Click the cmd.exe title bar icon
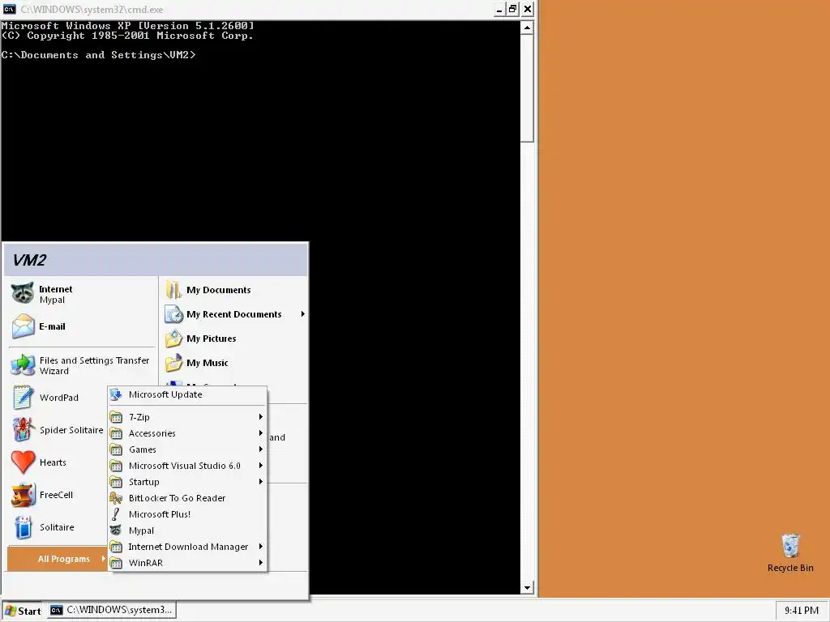Viewport: 830px width, 622px height. click(9, 9)
